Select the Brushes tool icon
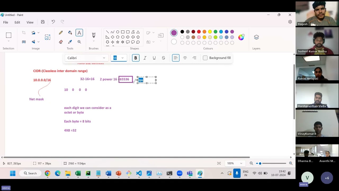Image resolution: width=339 pixels, height=191 pixels. click(93, 35)
